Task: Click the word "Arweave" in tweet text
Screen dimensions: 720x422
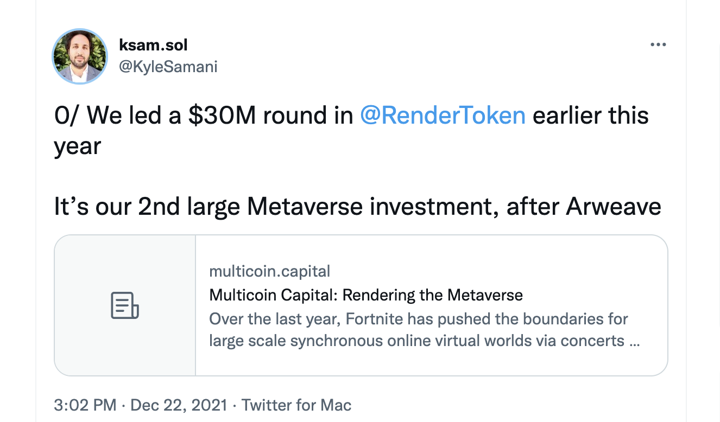Action: point(614,207)
